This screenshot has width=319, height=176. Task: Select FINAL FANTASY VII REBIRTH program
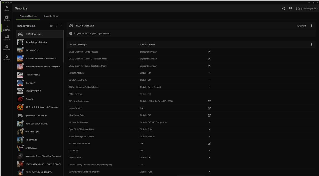tap(39, 172)
